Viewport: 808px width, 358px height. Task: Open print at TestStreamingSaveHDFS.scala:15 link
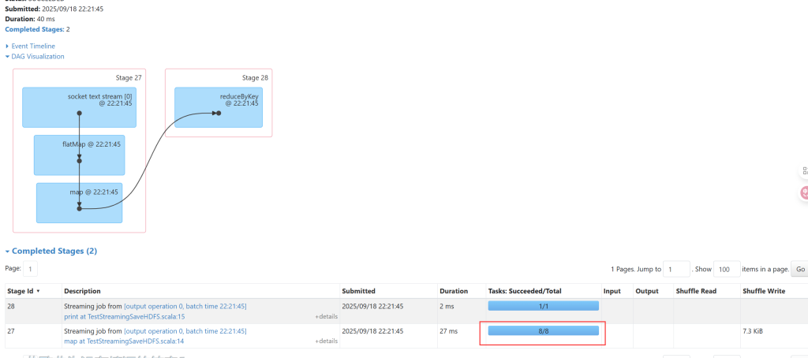coord(124,316)
